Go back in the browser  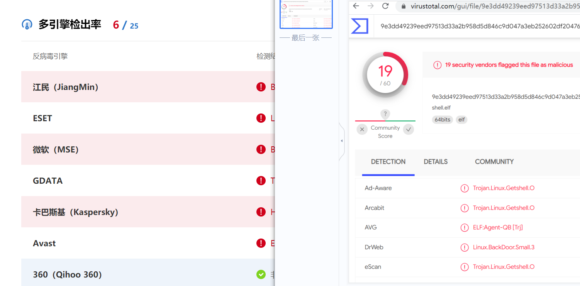[x=356, y=6]
